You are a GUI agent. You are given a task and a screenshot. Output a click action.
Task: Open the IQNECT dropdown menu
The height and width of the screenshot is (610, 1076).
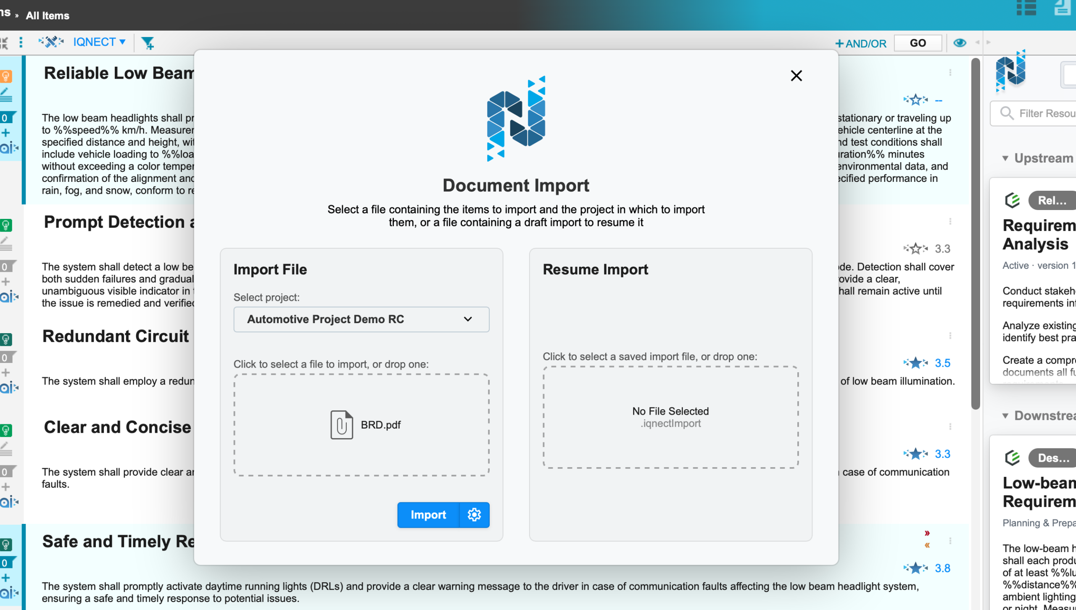coord(99,42)
